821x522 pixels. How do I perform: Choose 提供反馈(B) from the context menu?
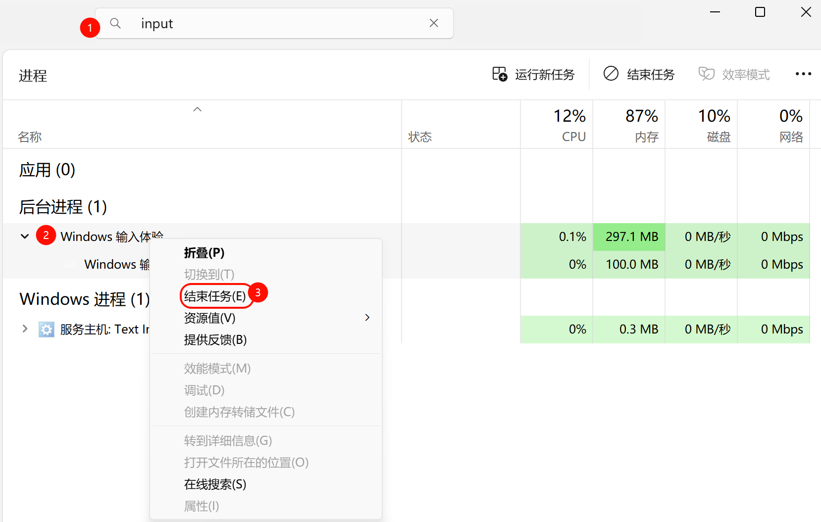(215, 340)
